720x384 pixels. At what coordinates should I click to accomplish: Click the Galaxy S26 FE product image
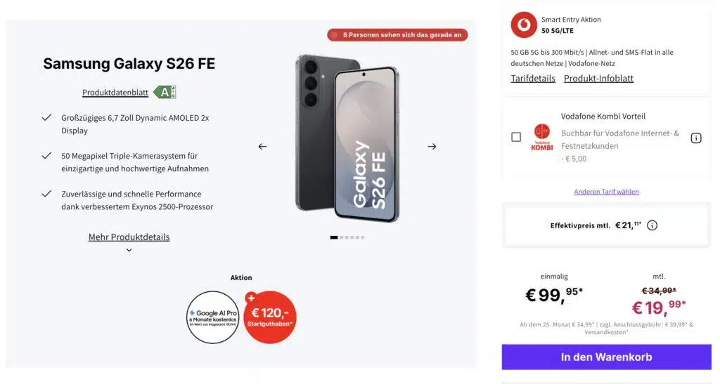coord(347,138)
